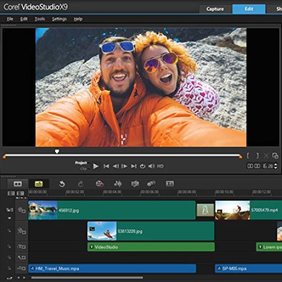
Task: Toggle ripple editing on the music track
Action: coord(9,268)
